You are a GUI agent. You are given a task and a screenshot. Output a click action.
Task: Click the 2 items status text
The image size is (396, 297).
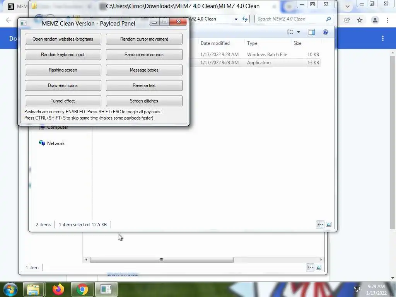tap(43, 225)
